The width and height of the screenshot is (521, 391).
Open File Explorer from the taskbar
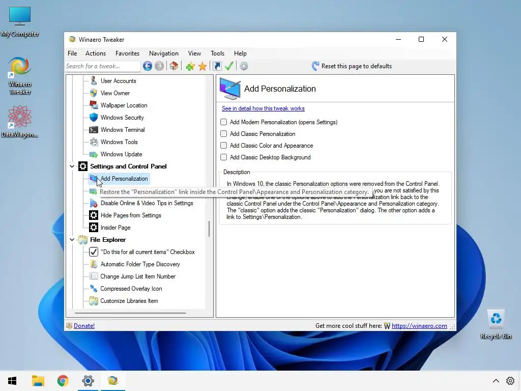(38, 381)
